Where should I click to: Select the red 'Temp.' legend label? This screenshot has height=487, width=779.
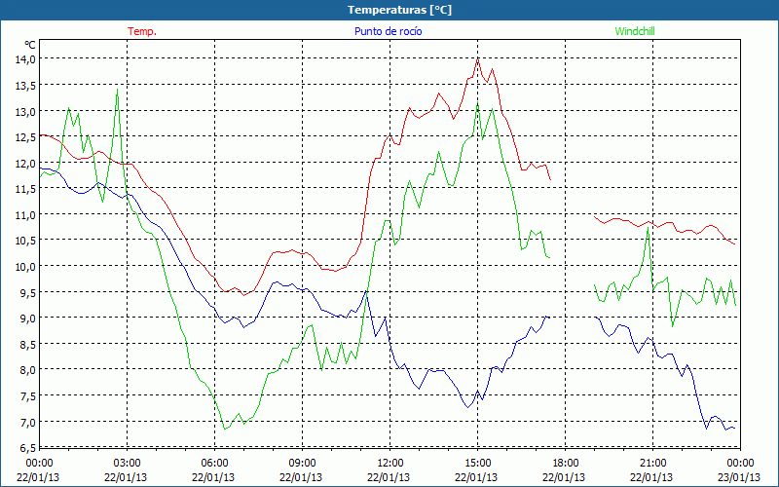point(142,31)
